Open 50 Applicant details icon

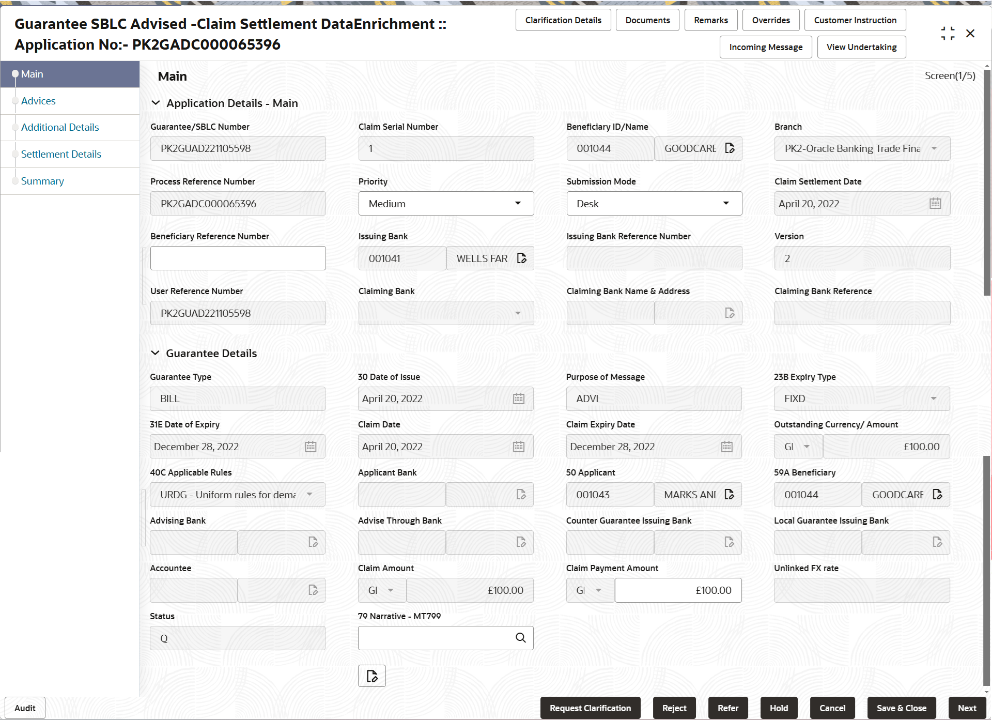729,495
